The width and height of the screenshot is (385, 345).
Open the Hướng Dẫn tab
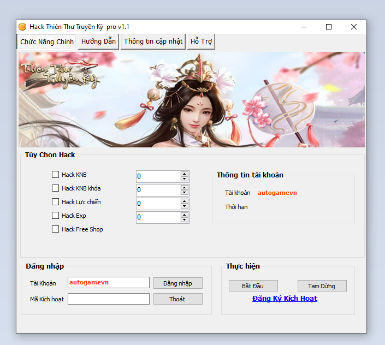coord(98,41)
